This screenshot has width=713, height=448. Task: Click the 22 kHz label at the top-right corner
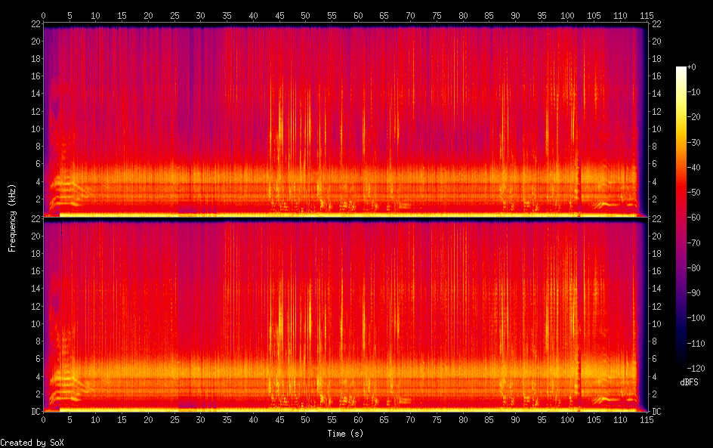[x=656, y=25]
